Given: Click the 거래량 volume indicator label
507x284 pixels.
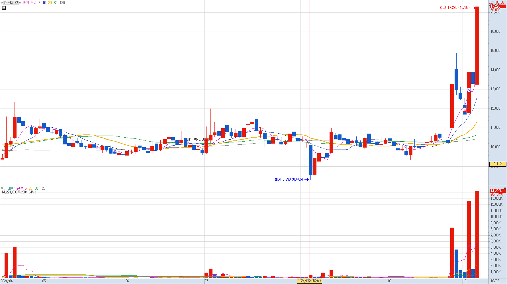Looking at the screenshot, I should 9,188.
